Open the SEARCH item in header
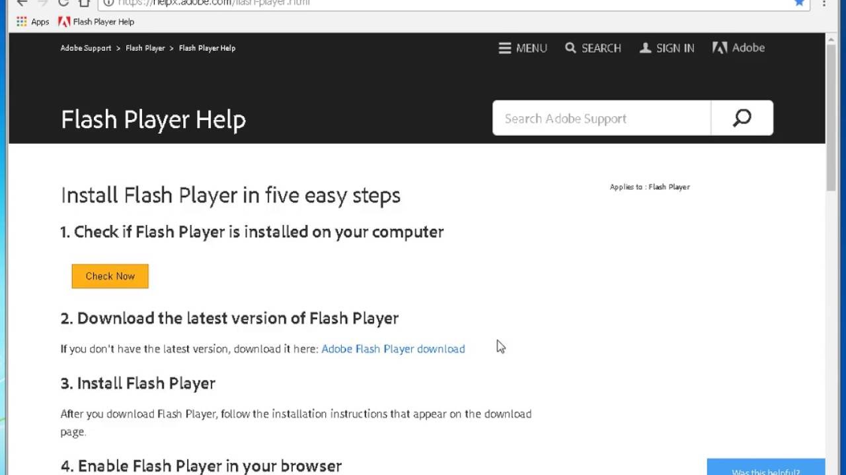The height and width of the screenshot is (475, 846). pos(593,48)
